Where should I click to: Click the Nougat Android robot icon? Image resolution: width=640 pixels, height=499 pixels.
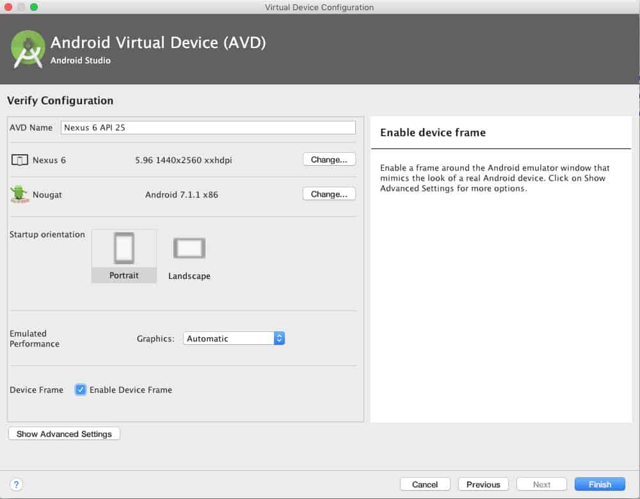coord(19,194)
